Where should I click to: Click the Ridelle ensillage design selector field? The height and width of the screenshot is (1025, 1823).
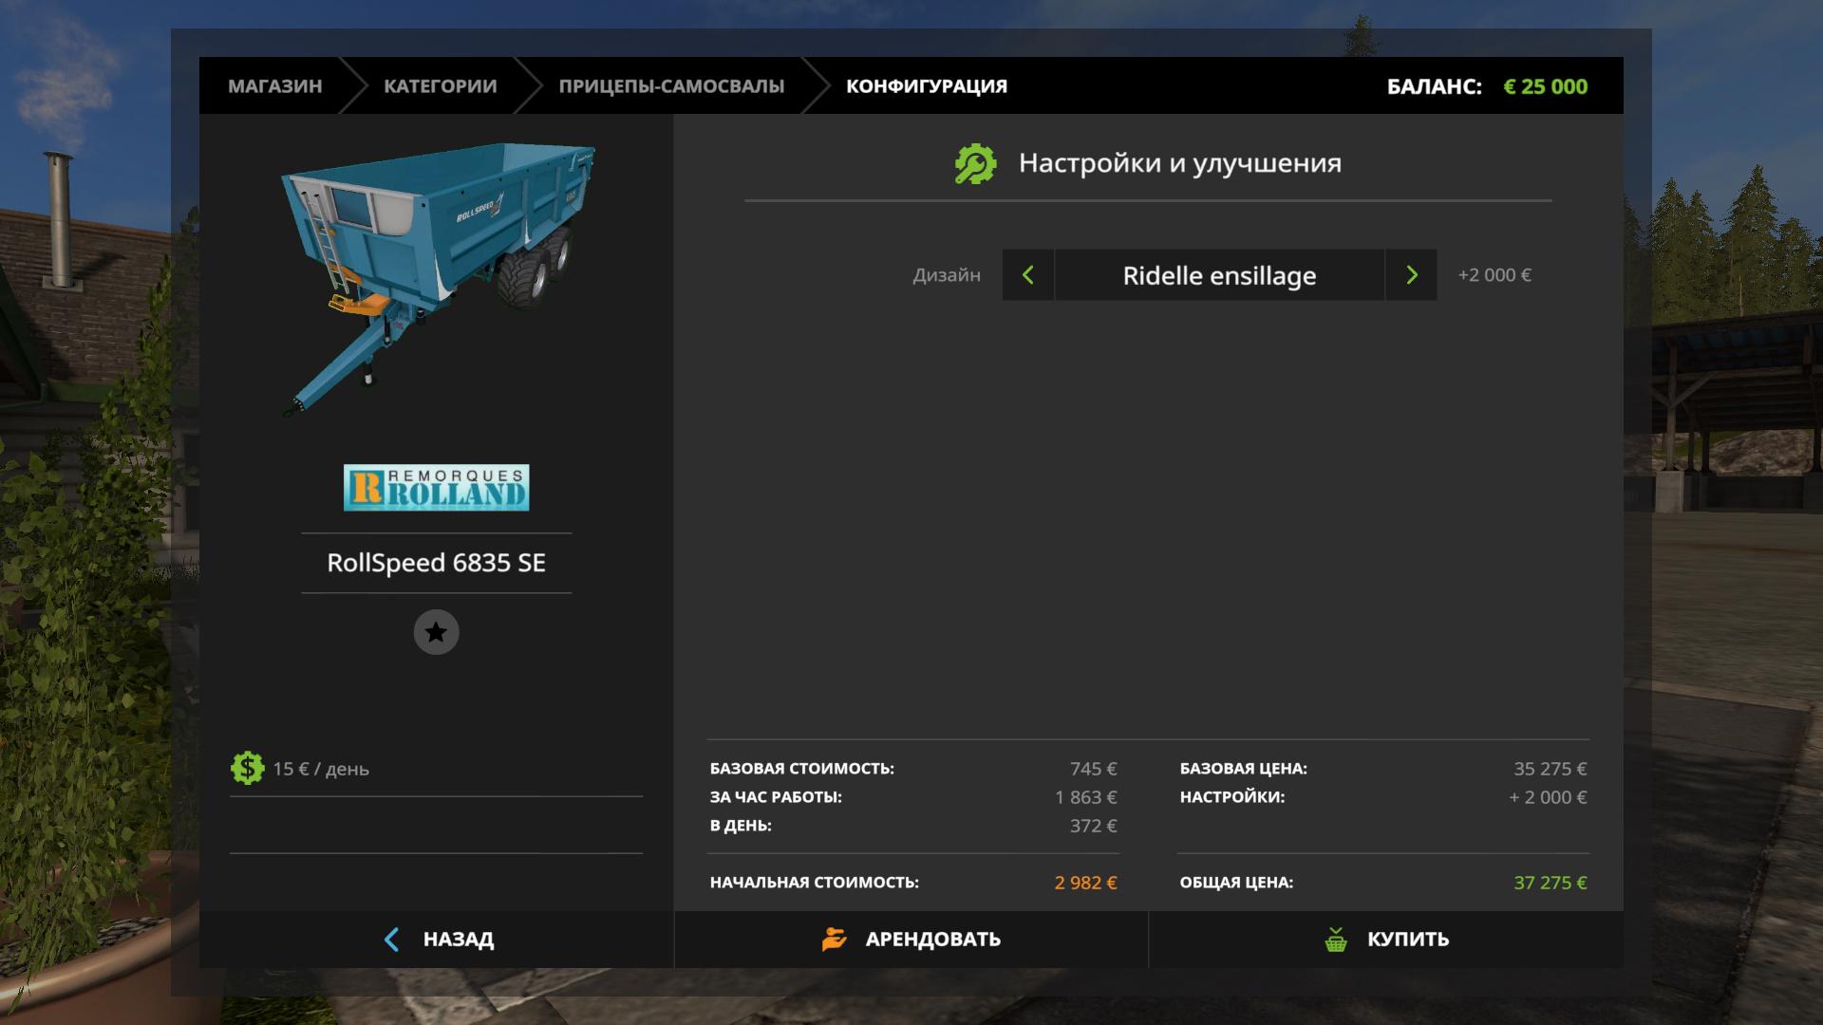click(x=1219, y=275)
